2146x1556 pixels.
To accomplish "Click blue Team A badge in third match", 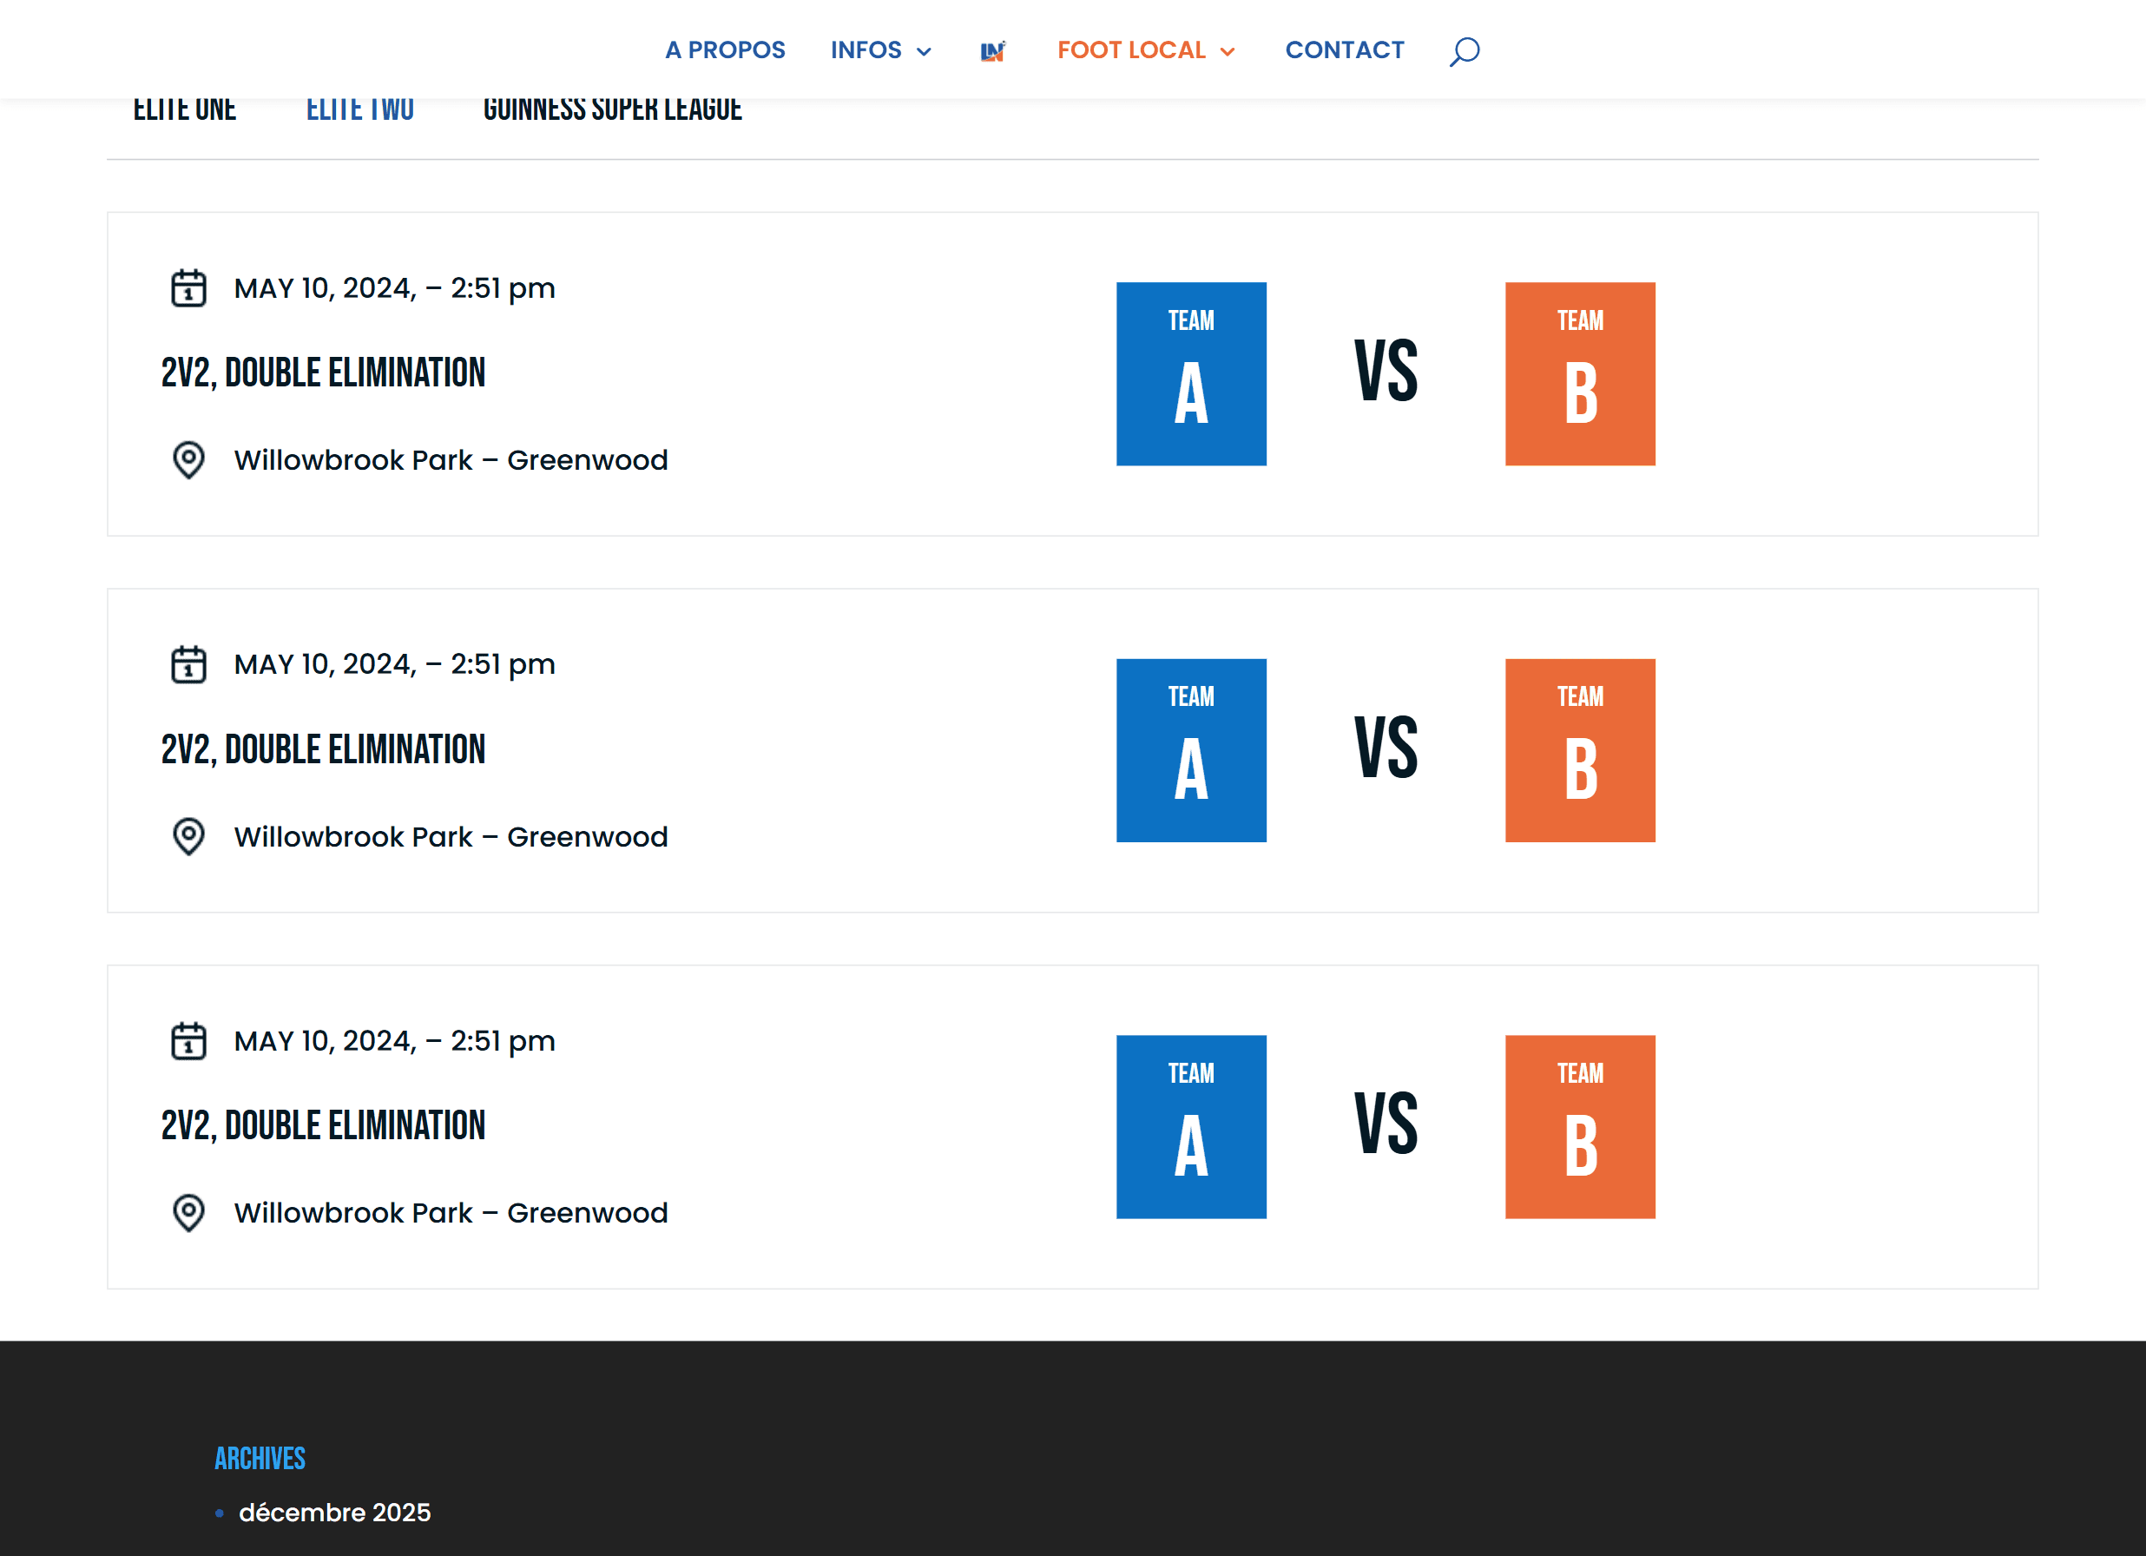I will (1190, 1126).
